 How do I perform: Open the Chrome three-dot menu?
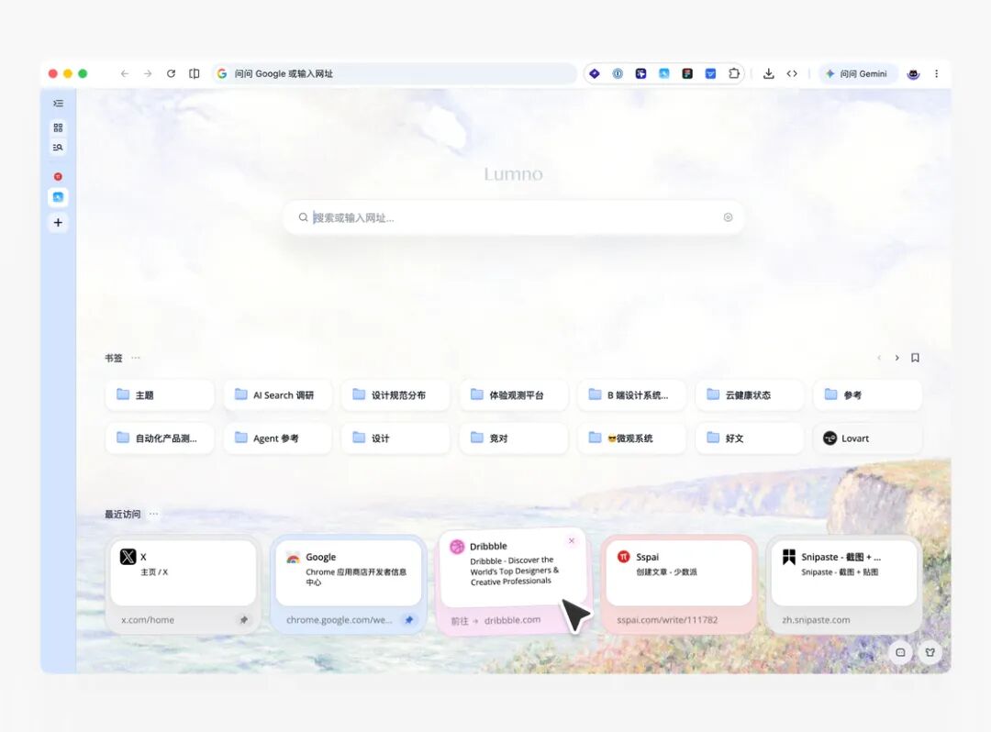[x=937, y=74]
